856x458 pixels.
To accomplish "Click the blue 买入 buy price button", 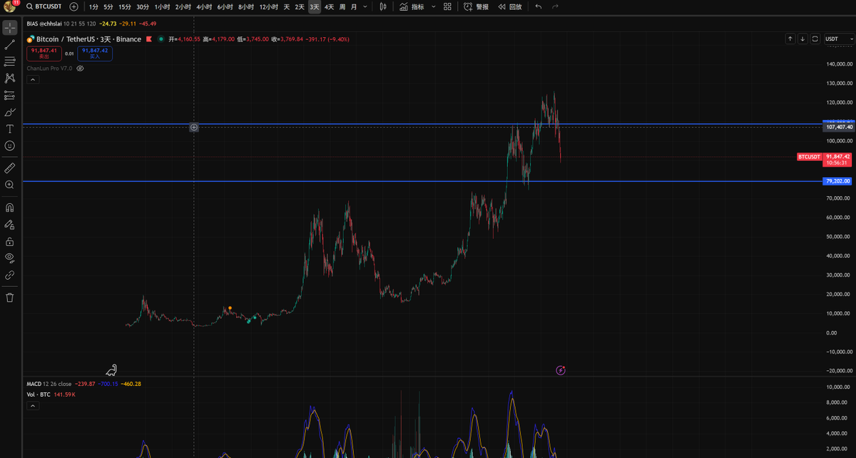I will pyautogui.click(x=95, y=52).
